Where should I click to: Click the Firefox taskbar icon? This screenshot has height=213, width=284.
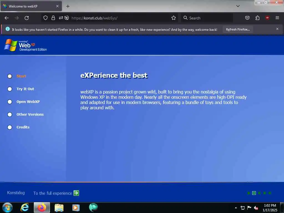42,207
